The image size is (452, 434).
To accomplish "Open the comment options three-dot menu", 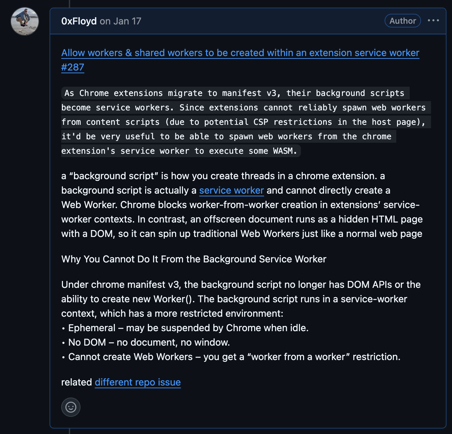I will (x=433, y=21).
